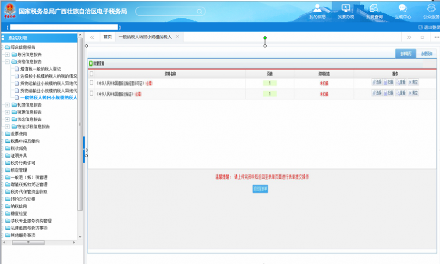This screenshot has width=440, height=264.
Task: Click the 批量查看 green icon button
Action: coord(92,64)
